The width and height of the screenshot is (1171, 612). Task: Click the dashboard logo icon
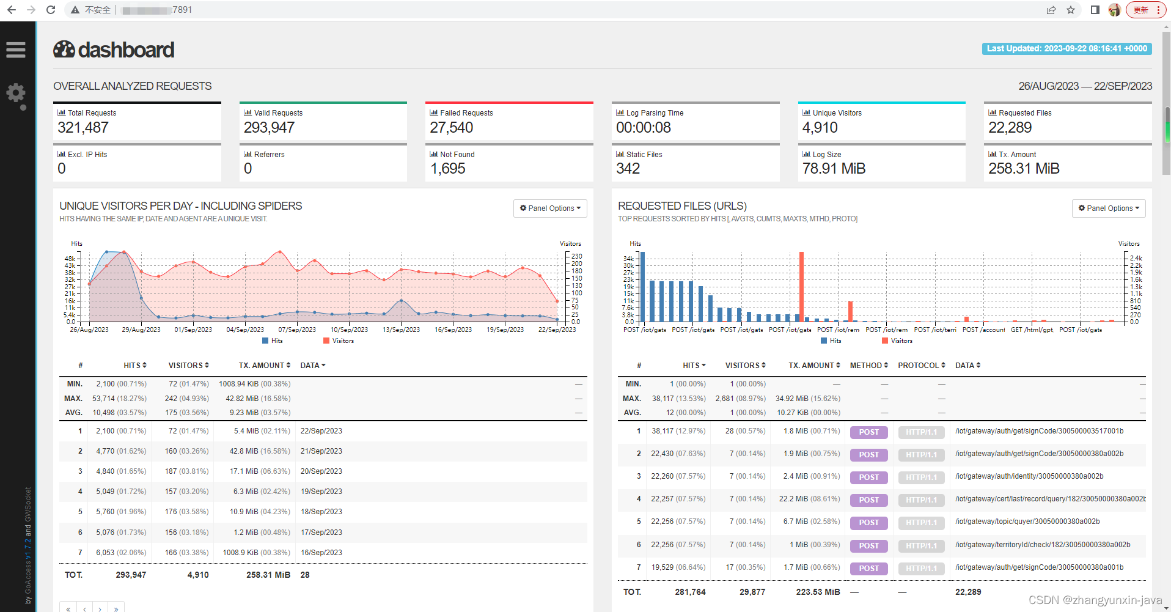click(64, 50)
